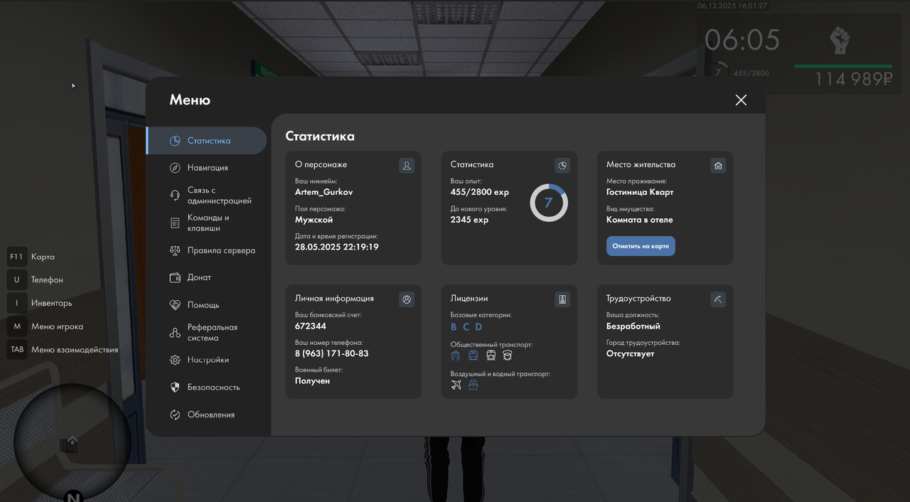Click the I Инвентарь hotkey hint
Viewport: 910px width, 502px height.
pos(40,303)
